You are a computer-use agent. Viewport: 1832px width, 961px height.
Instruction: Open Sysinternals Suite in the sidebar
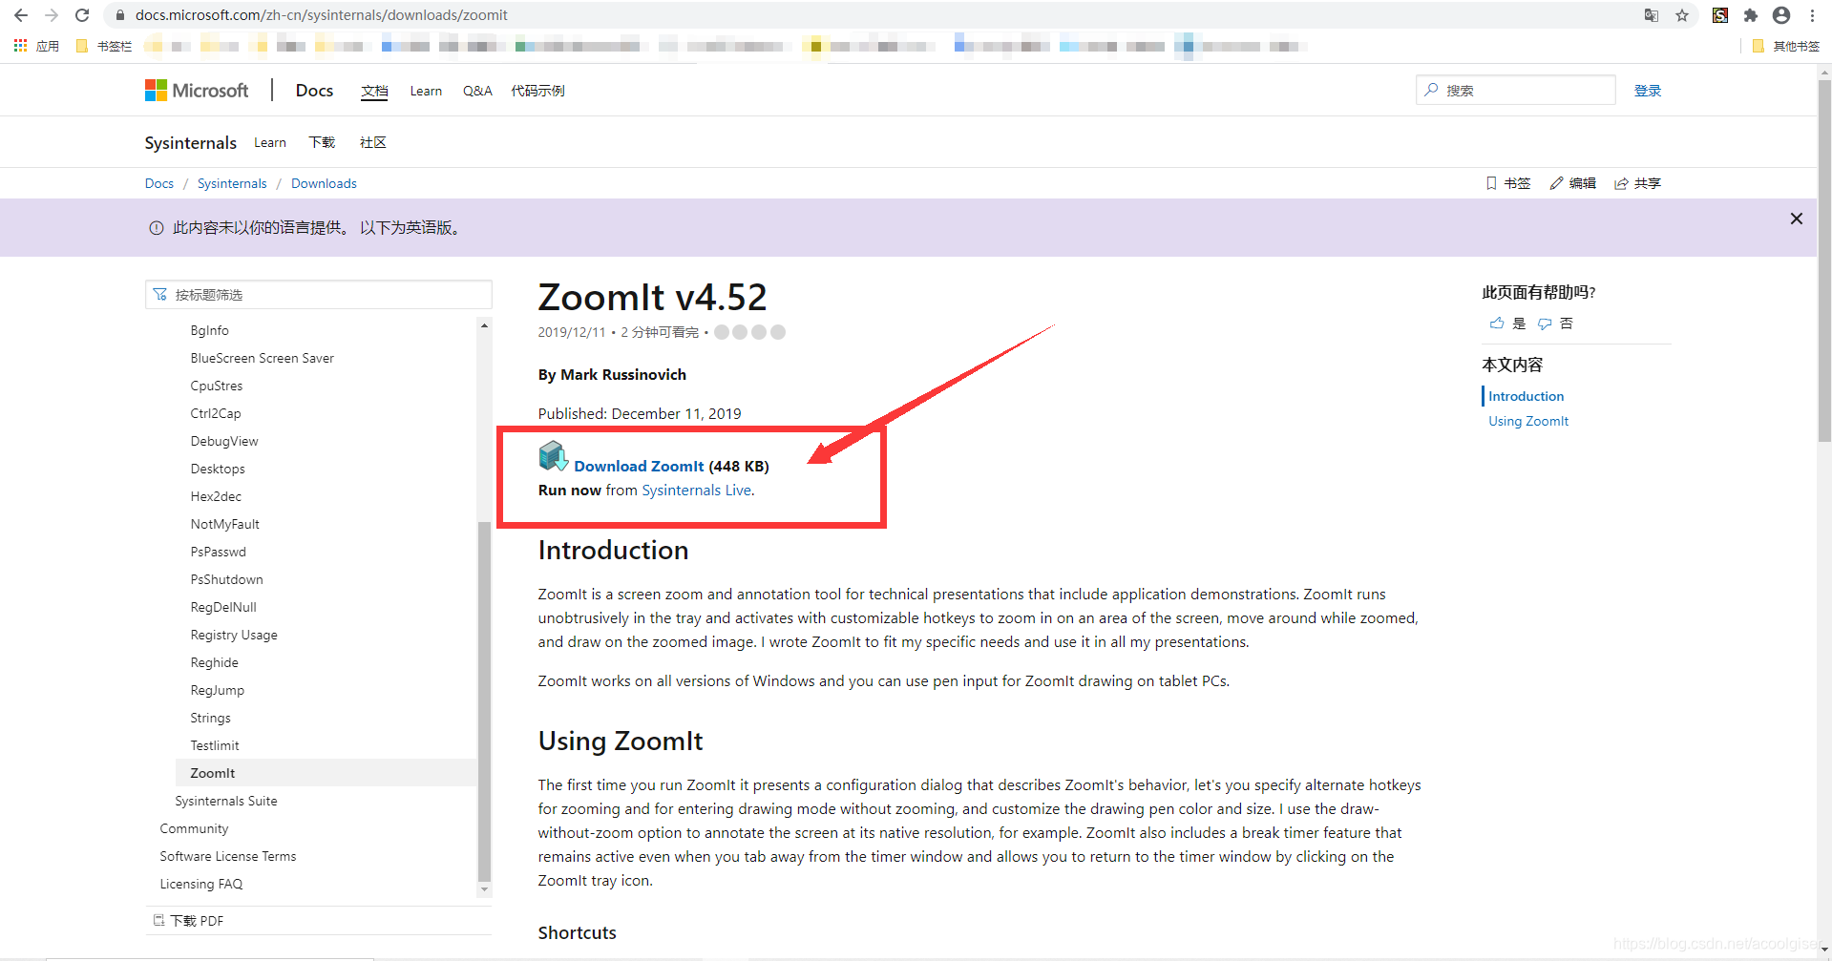pyautogui.click(x=226, y=801)
